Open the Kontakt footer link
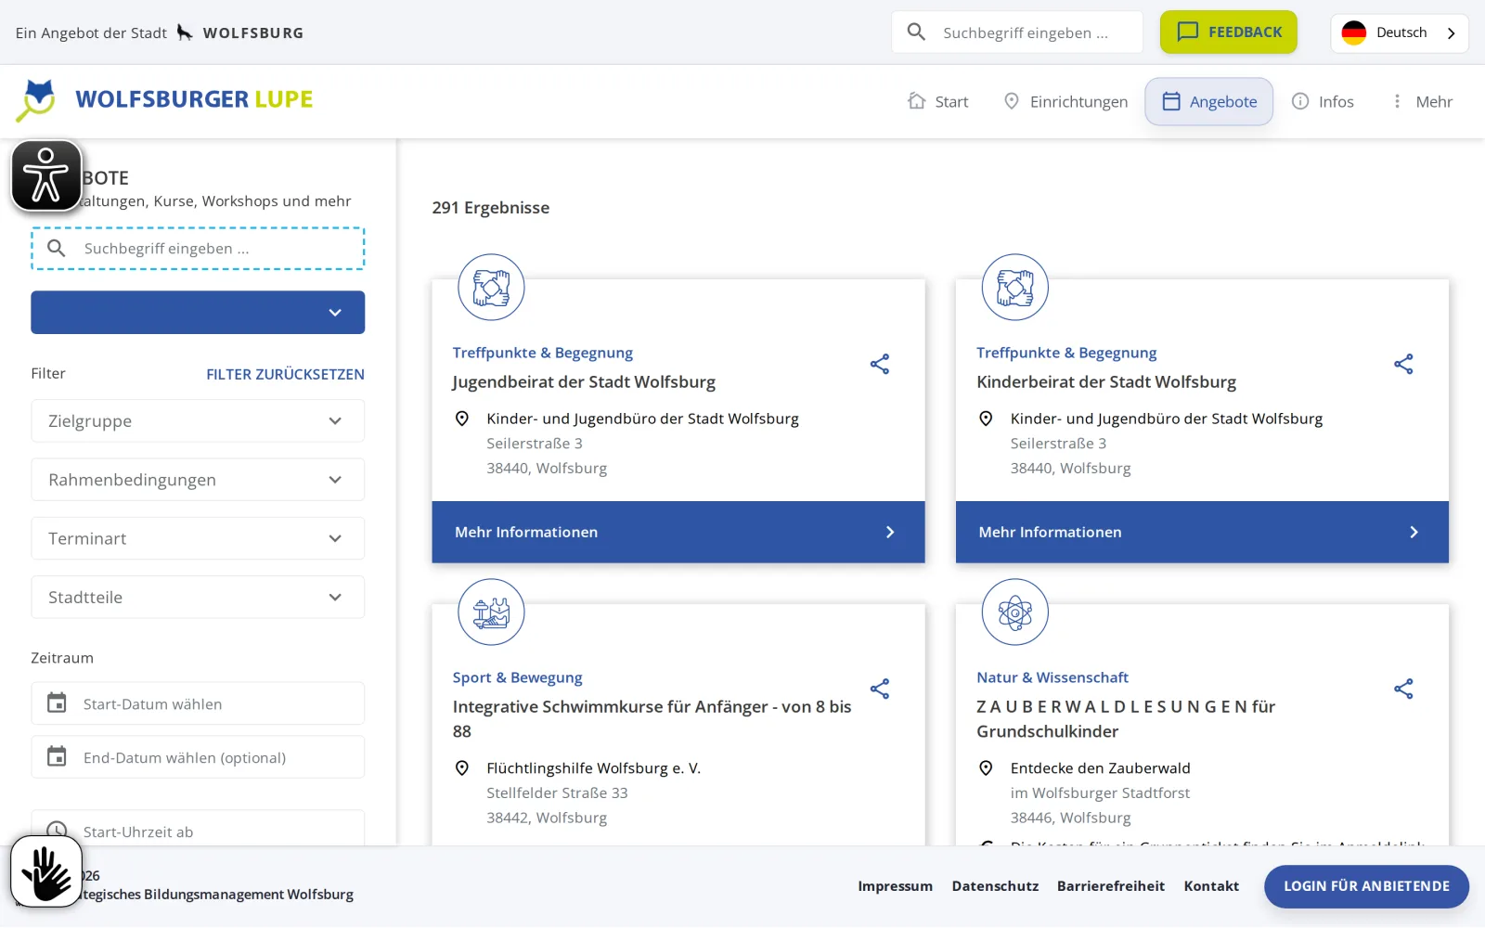The height and width of the screenshot is (928, 1485). 1211,886
